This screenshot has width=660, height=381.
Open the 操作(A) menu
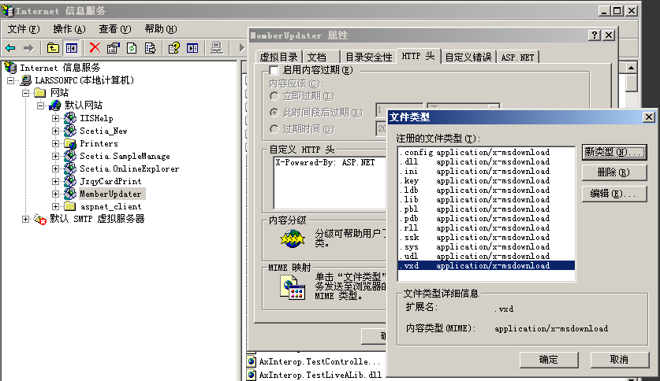(x=69, y=29)
